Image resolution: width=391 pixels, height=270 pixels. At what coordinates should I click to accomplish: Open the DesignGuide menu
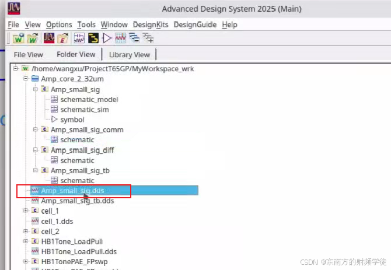tap(195, 24)
